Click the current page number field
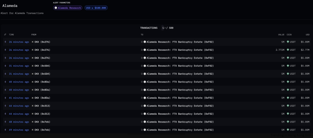The image size is (313, 138). (x=163, y=28)
